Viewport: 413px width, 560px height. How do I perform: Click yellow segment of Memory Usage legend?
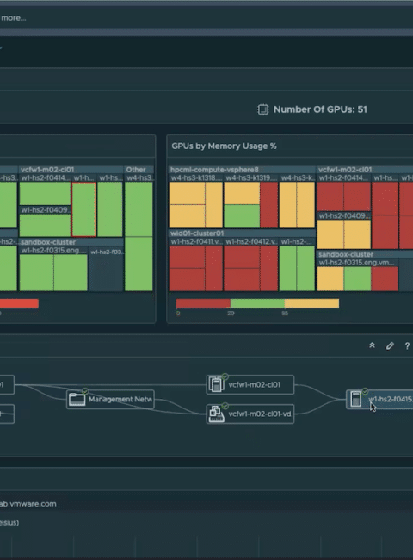311,303
